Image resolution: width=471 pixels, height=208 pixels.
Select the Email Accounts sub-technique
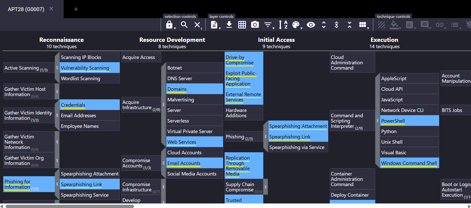tap(195, 163)
